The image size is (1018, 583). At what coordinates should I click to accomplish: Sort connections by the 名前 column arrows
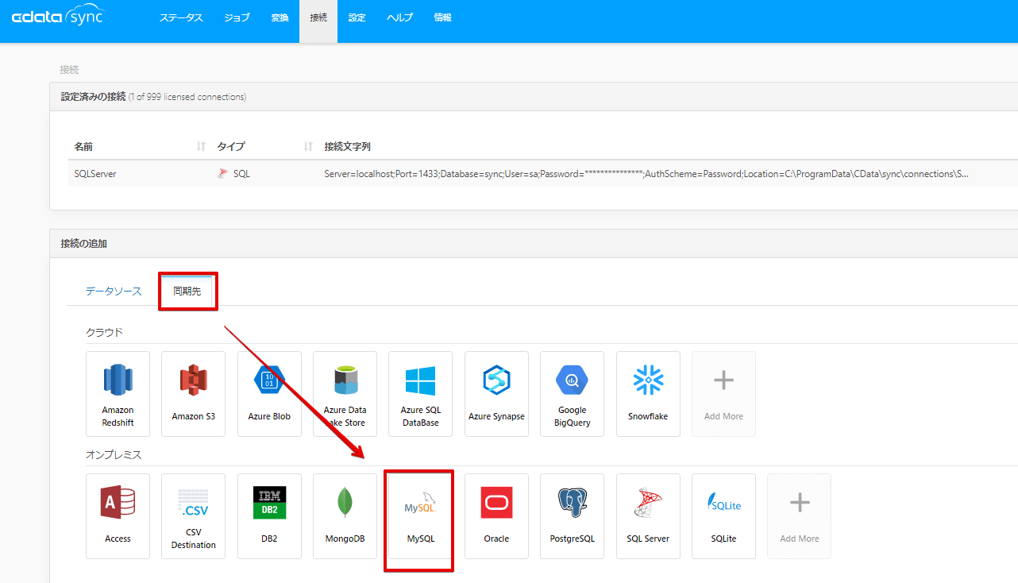tap(201, 147)
